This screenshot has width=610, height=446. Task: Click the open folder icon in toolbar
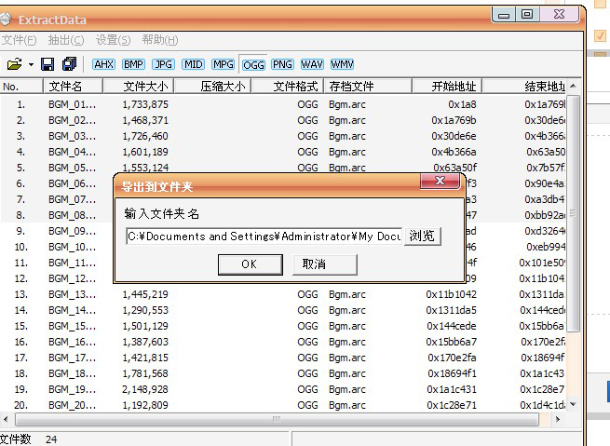click(x=14, y=64)
